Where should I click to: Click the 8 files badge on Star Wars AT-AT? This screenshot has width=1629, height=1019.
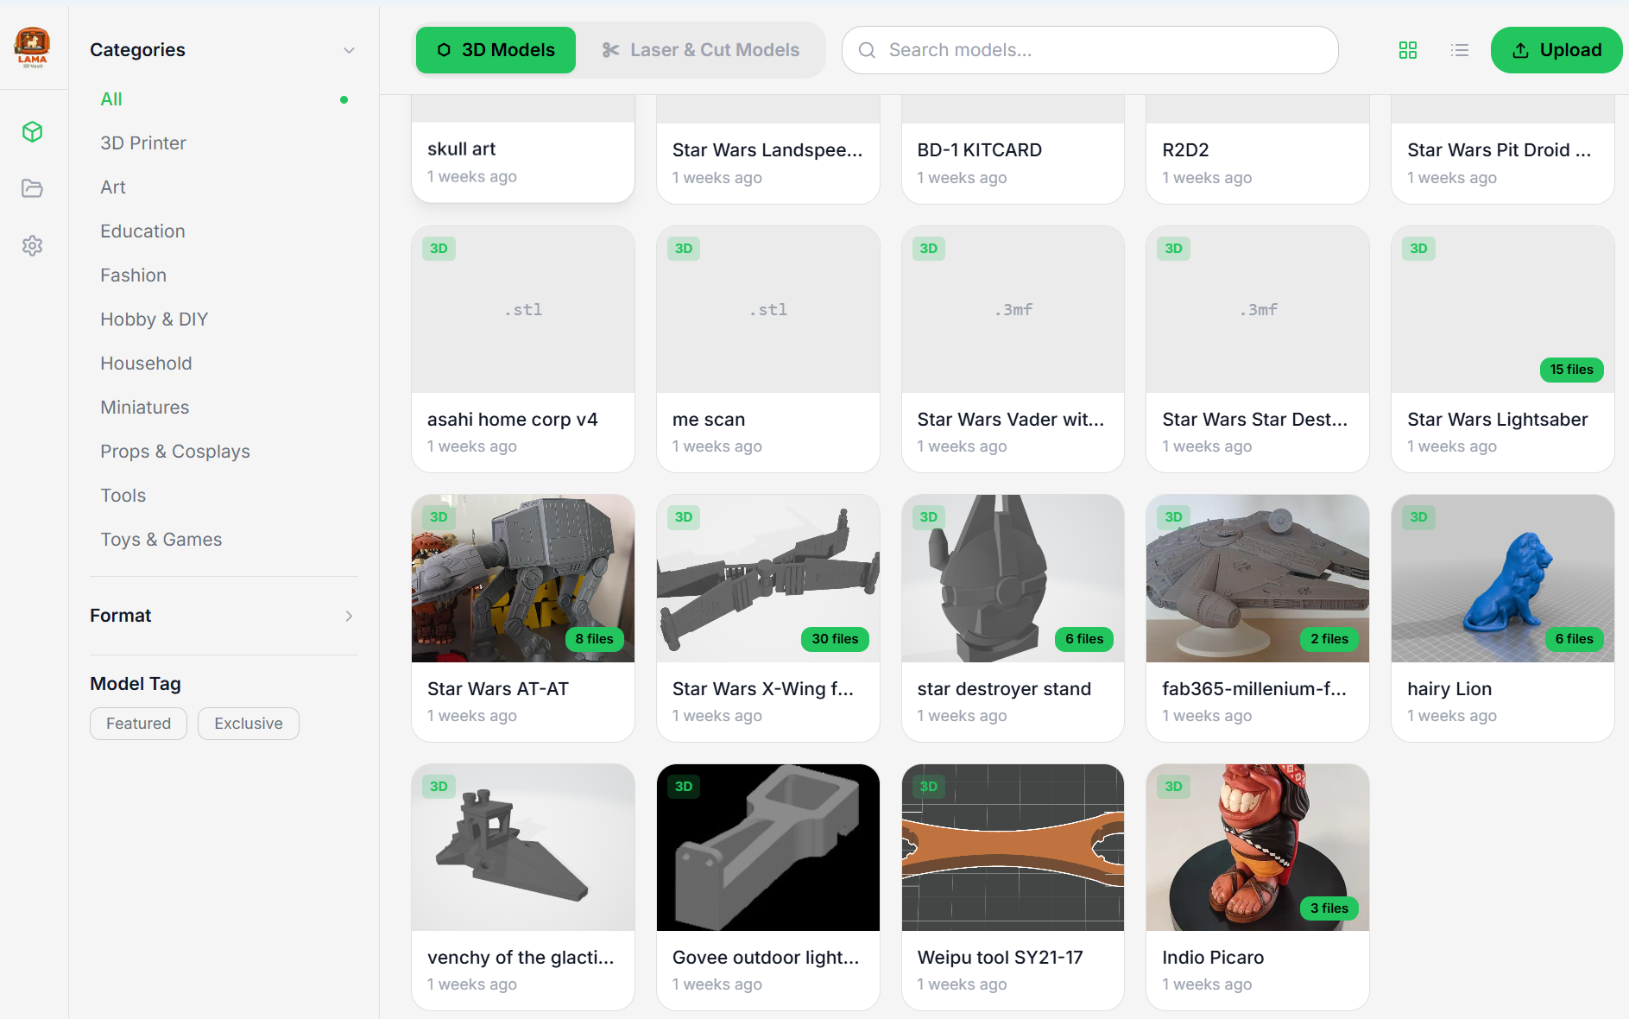(594, 639)
